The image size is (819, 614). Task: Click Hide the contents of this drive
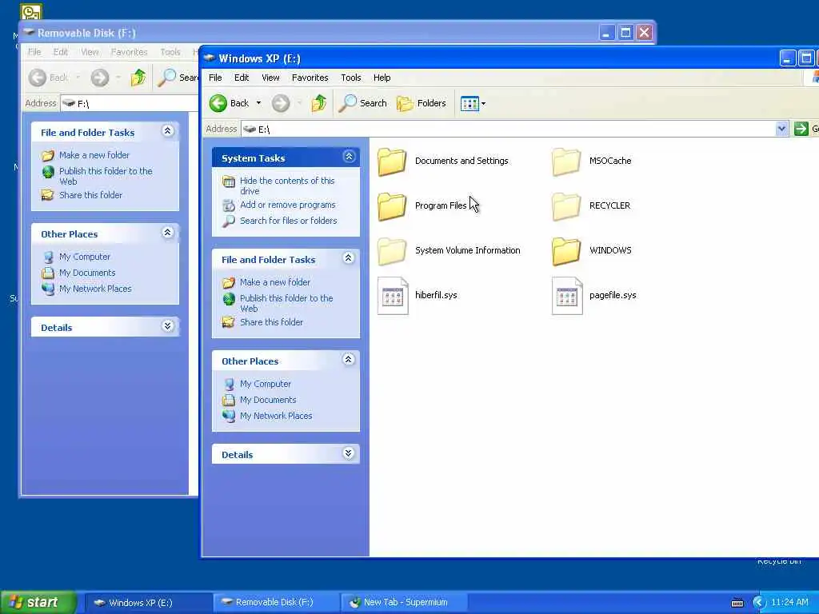point(287,185)
